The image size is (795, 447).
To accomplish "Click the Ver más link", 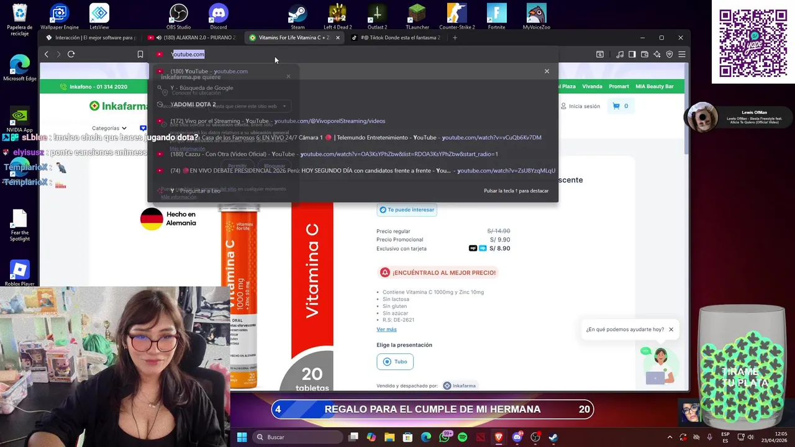I will pos(386,330).
